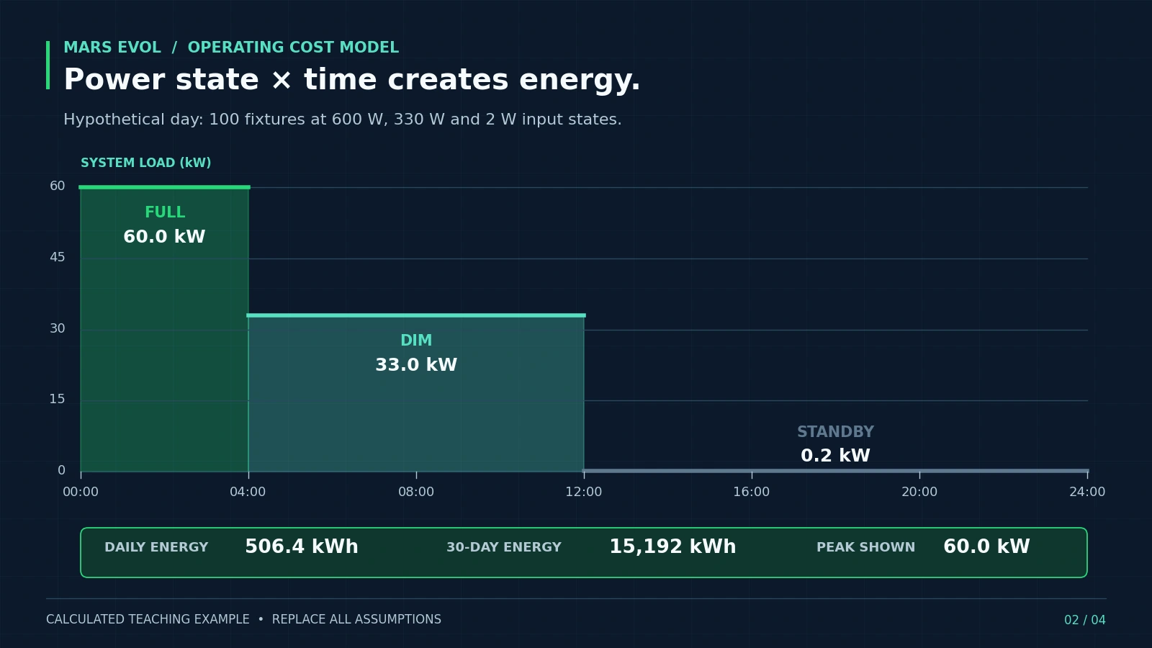Click the y-axis tick label 0
This screenshot has height=648, width=1152.
[x=61, y=470]
